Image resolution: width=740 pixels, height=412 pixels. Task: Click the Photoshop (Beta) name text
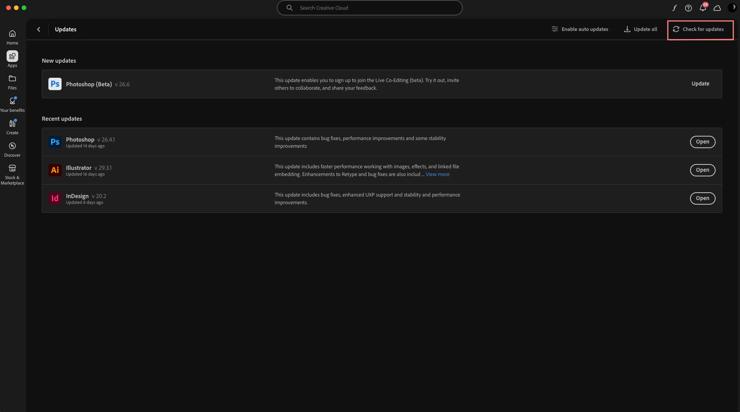coord(89,84)
